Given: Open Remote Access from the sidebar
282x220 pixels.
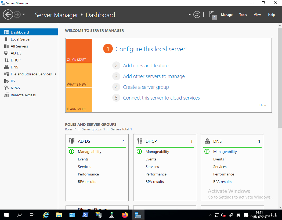Looking at the screenshot, I should pos(29,95).
